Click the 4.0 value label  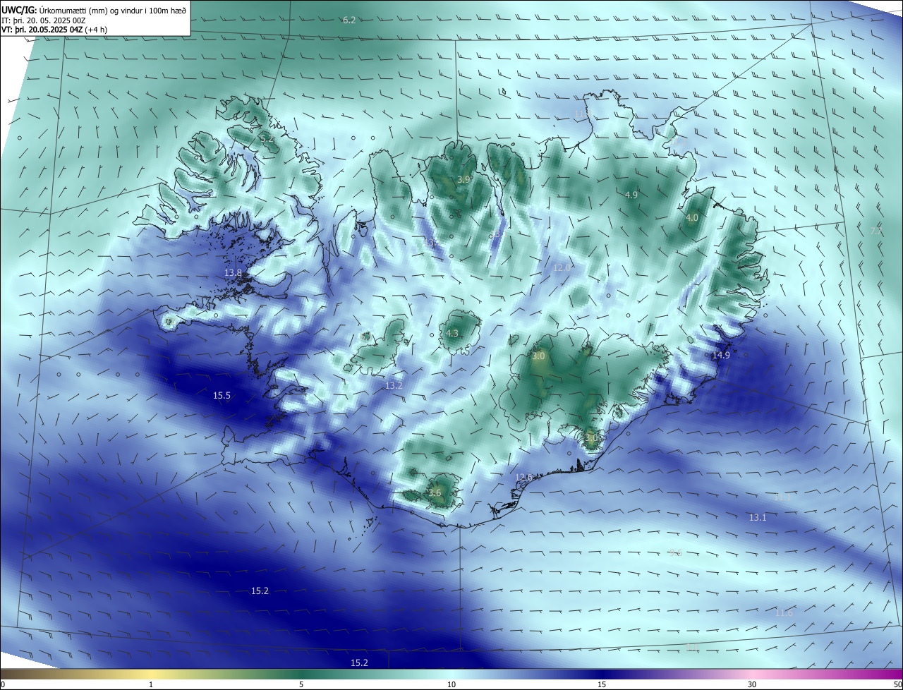click(x=692, y=218)
